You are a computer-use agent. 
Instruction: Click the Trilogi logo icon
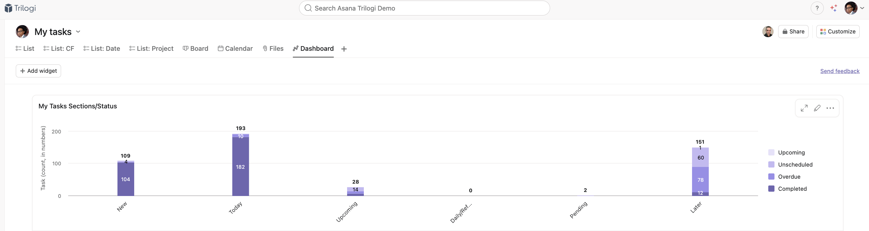click(8, 8)
